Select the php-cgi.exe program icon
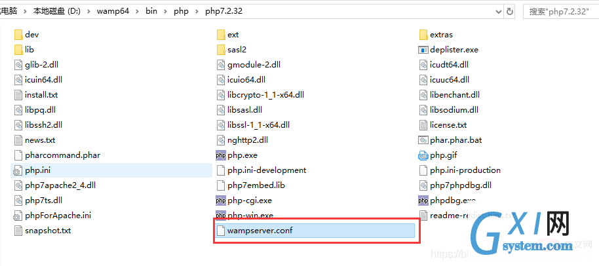Viewport: 599px width, 266px height. (221, 200)
